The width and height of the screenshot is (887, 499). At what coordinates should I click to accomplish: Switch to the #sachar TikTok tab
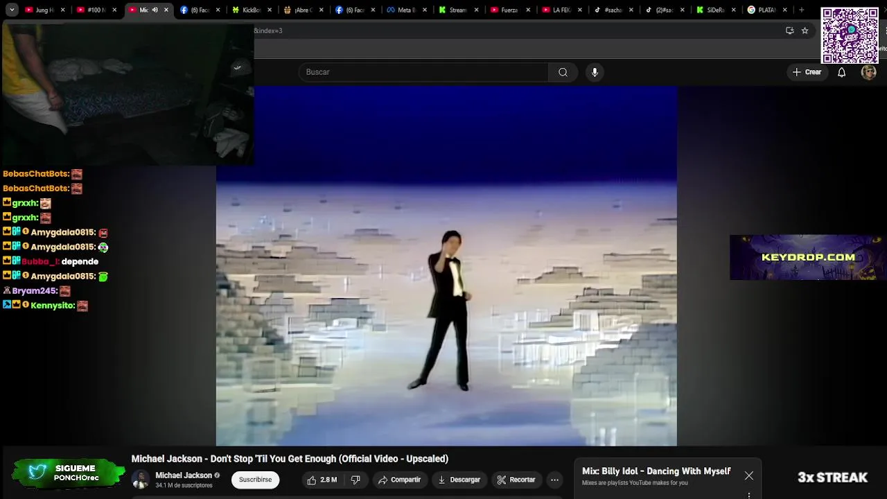pyautogui.click(x=613, y=10)
